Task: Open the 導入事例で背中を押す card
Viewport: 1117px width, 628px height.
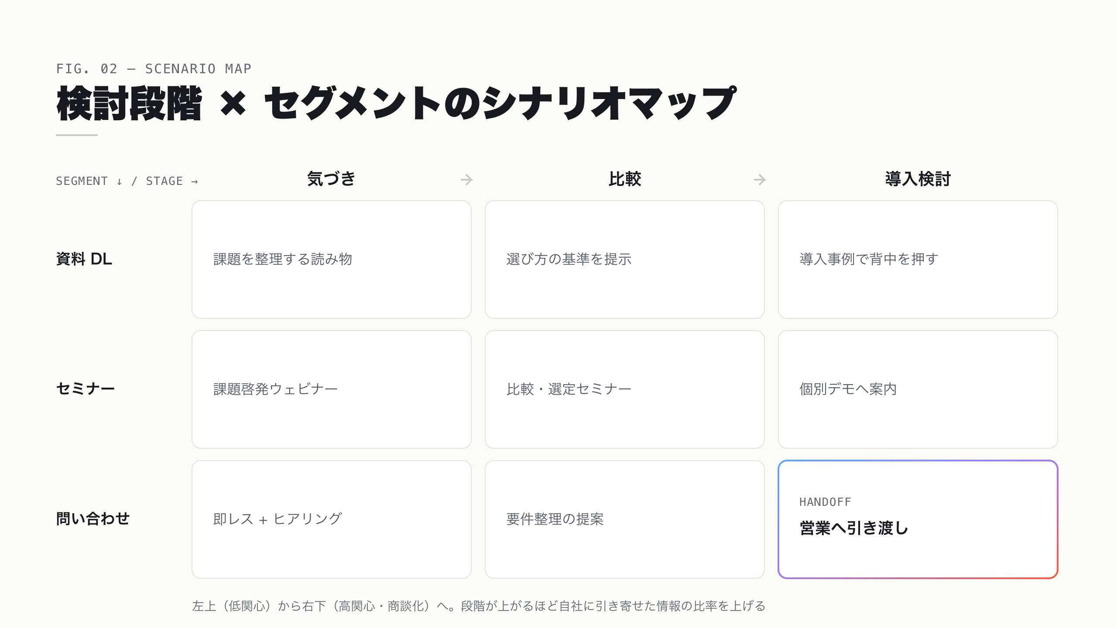Action: (918, 259)
